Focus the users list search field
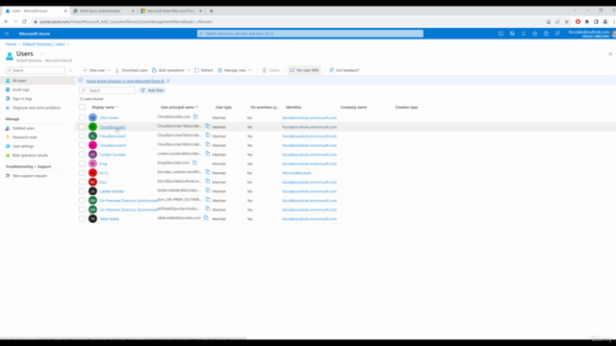This screenshot has height=346, width=616. 107,90
